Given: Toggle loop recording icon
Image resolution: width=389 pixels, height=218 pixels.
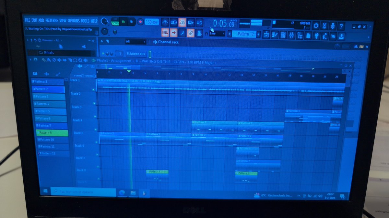Looking at the screenshot, I should tap(199, 22).
